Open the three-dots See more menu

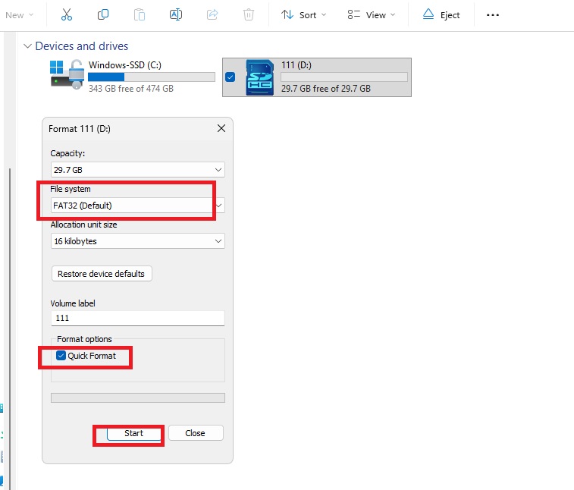(493, 15)
